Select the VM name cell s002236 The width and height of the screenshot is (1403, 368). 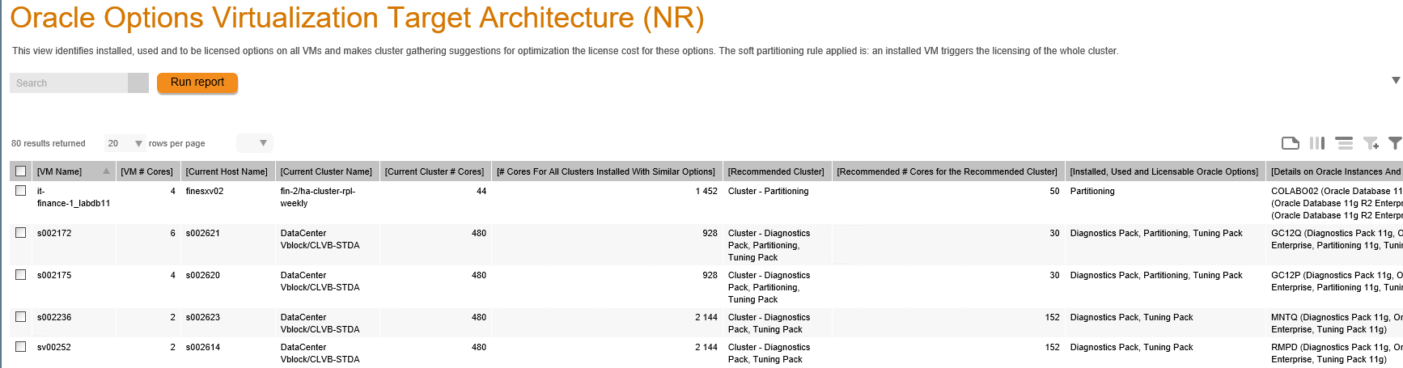coord(54,317)
